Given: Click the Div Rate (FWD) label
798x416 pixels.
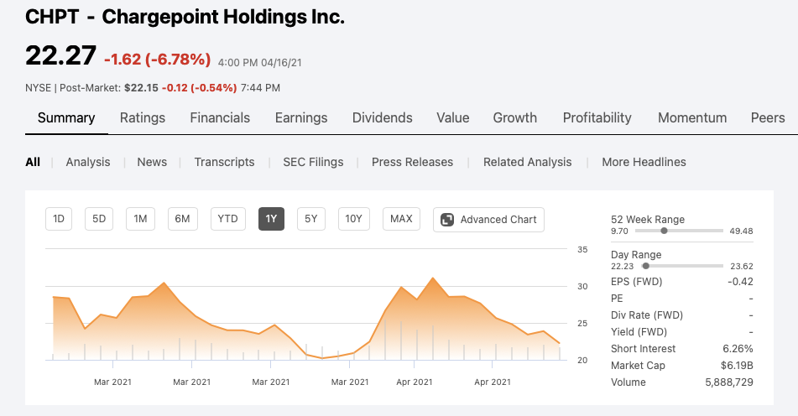Looking at the screenshot, I should 647,315.
